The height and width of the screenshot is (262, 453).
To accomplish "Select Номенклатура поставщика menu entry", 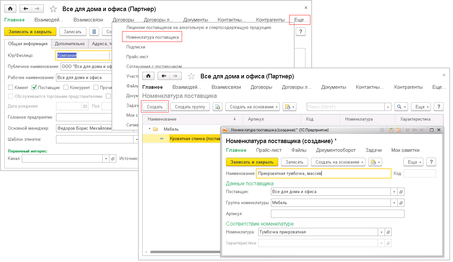I will click(152, 37).
